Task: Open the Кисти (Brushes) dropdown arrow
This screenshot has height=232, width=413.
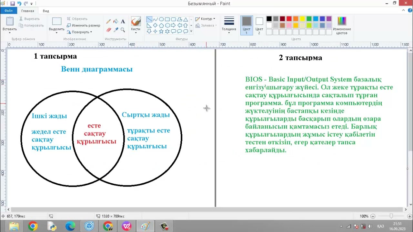Action: pos(136,33)
